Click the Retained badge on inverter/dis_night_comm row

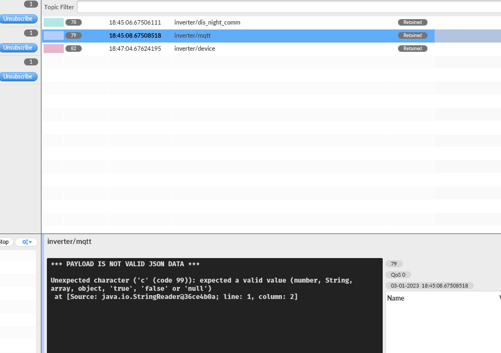tap(412, 22)
